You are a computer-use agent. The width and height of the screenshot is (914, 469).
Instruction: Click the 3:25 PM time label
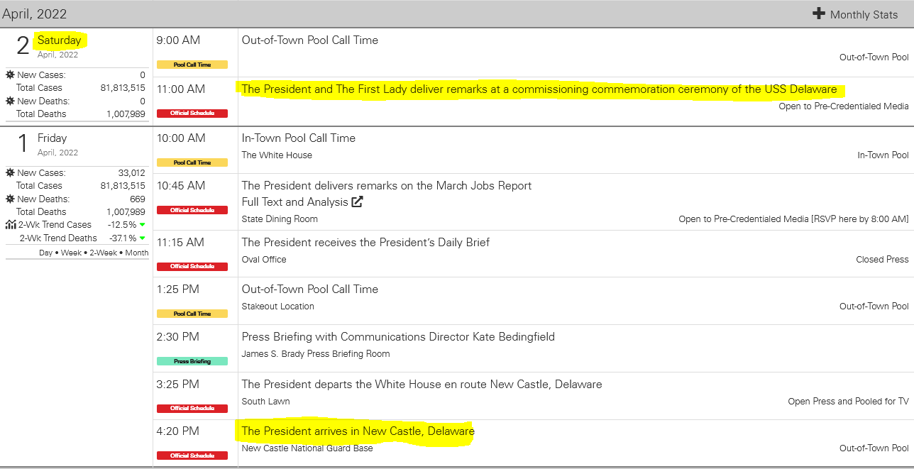(178, 385)
